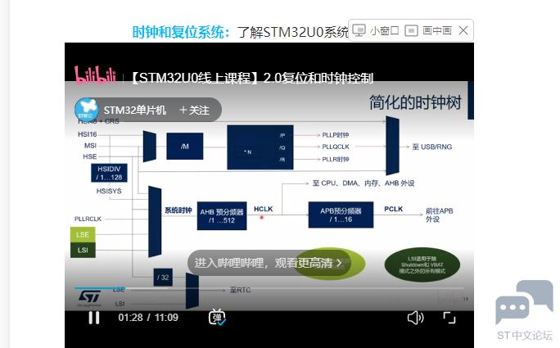Click the 小窗口 monitor icon
Screen dimensions: 560x348
pos(359,30)
